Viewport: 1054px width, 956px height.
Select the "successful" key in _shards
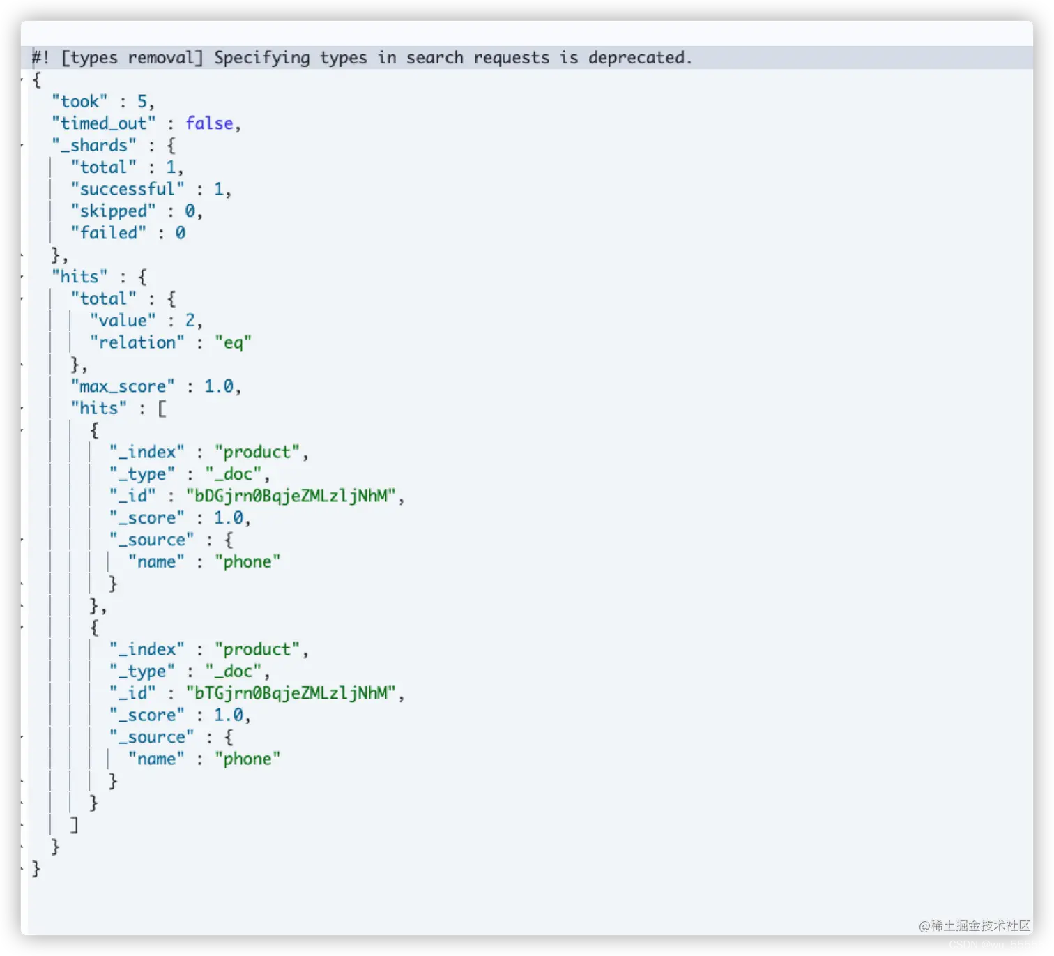[x=128, y=189]
